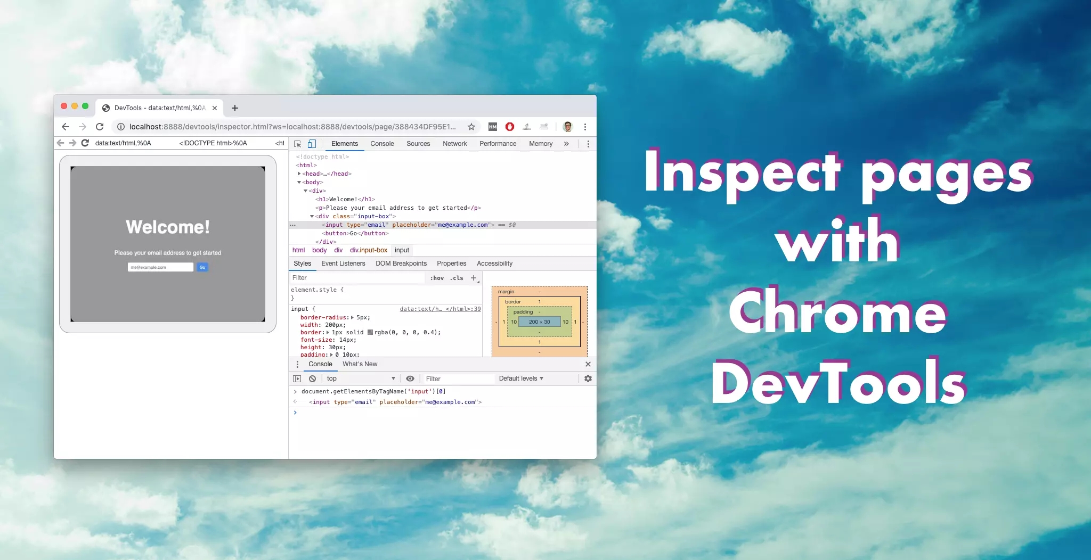Click the inspect element picker icon
Screen dimensions: 1091x560
[298, 144]
